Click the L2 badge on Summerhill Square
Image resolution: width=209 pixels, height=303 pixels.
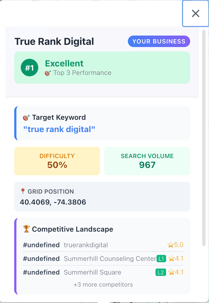(x=161, y=272)
